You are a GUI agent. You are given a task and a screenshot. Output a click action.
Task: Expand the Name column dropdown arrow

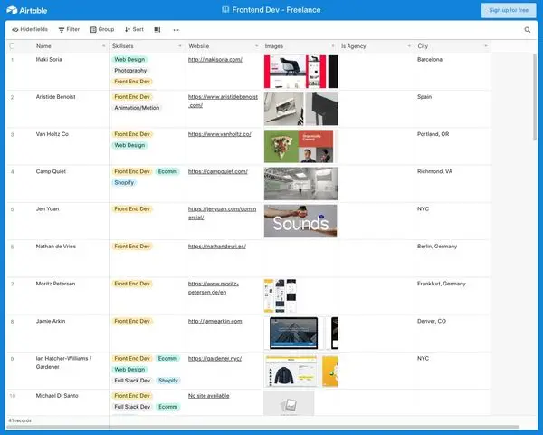pos(103,46)
